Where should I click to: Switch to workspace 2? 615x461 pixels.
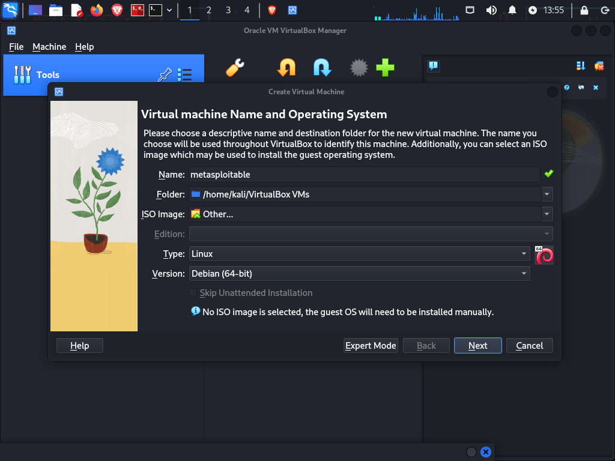[x=208, y=10]
